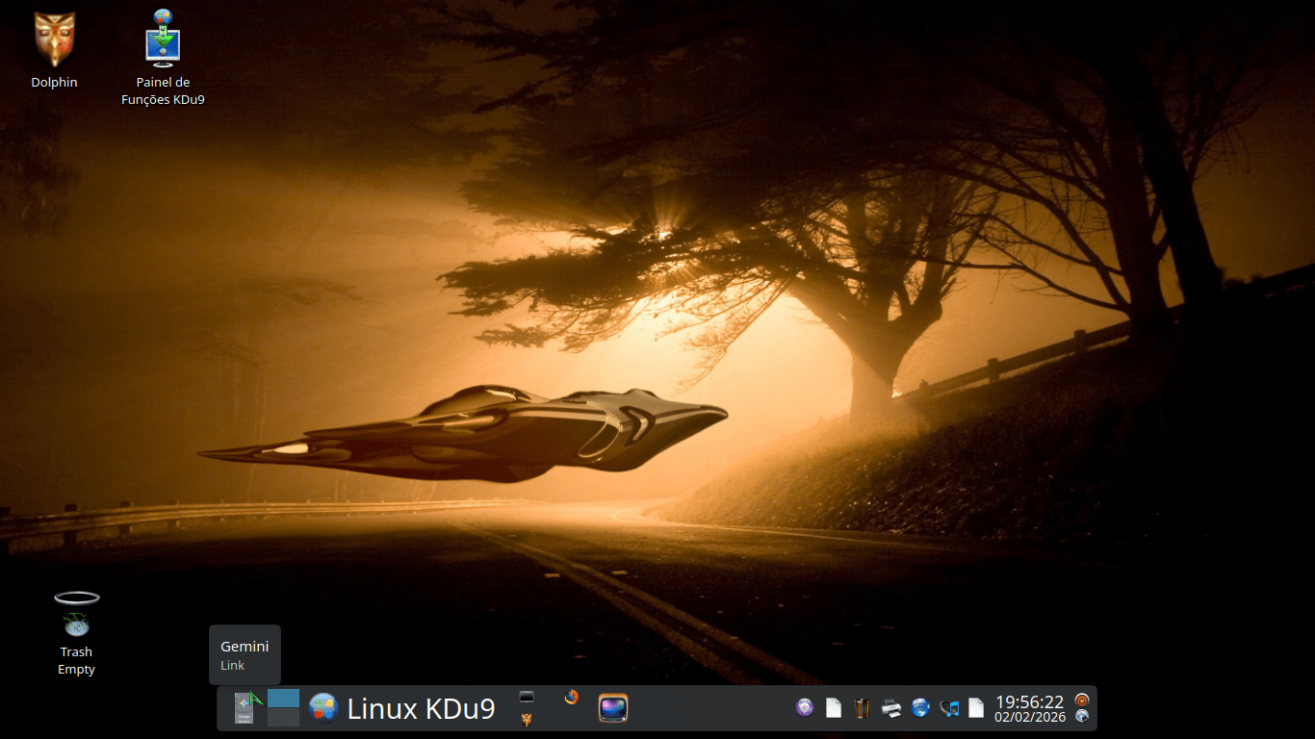Launch the terminal from the panel
1315x739 pixels.
pos(527,697)
